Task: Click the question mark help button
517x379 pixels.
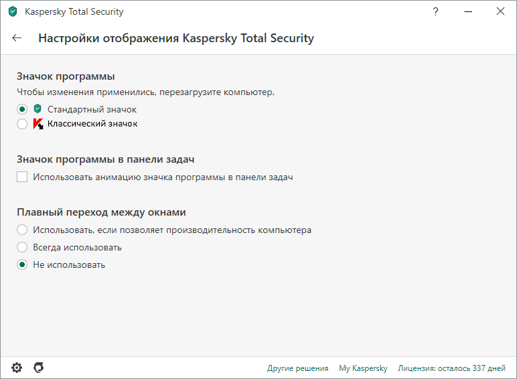Action: [436, 12]
